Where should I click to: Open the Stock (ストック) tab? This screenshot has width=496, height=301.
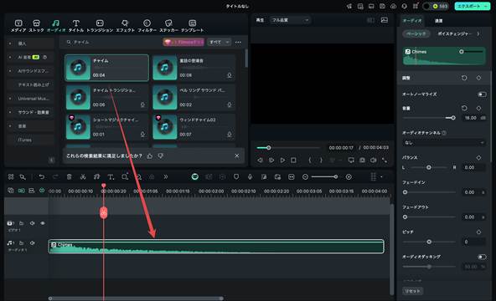36,26
